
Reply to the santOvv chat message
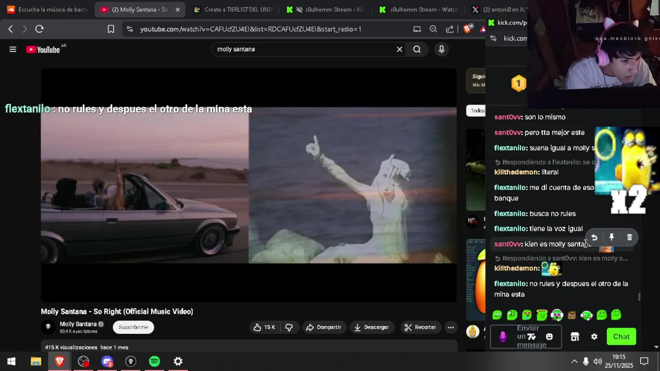click(x=594, y=238)
